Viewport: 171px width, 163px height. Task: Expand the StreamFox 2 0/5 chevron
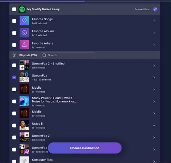click(x=154, y=137)
